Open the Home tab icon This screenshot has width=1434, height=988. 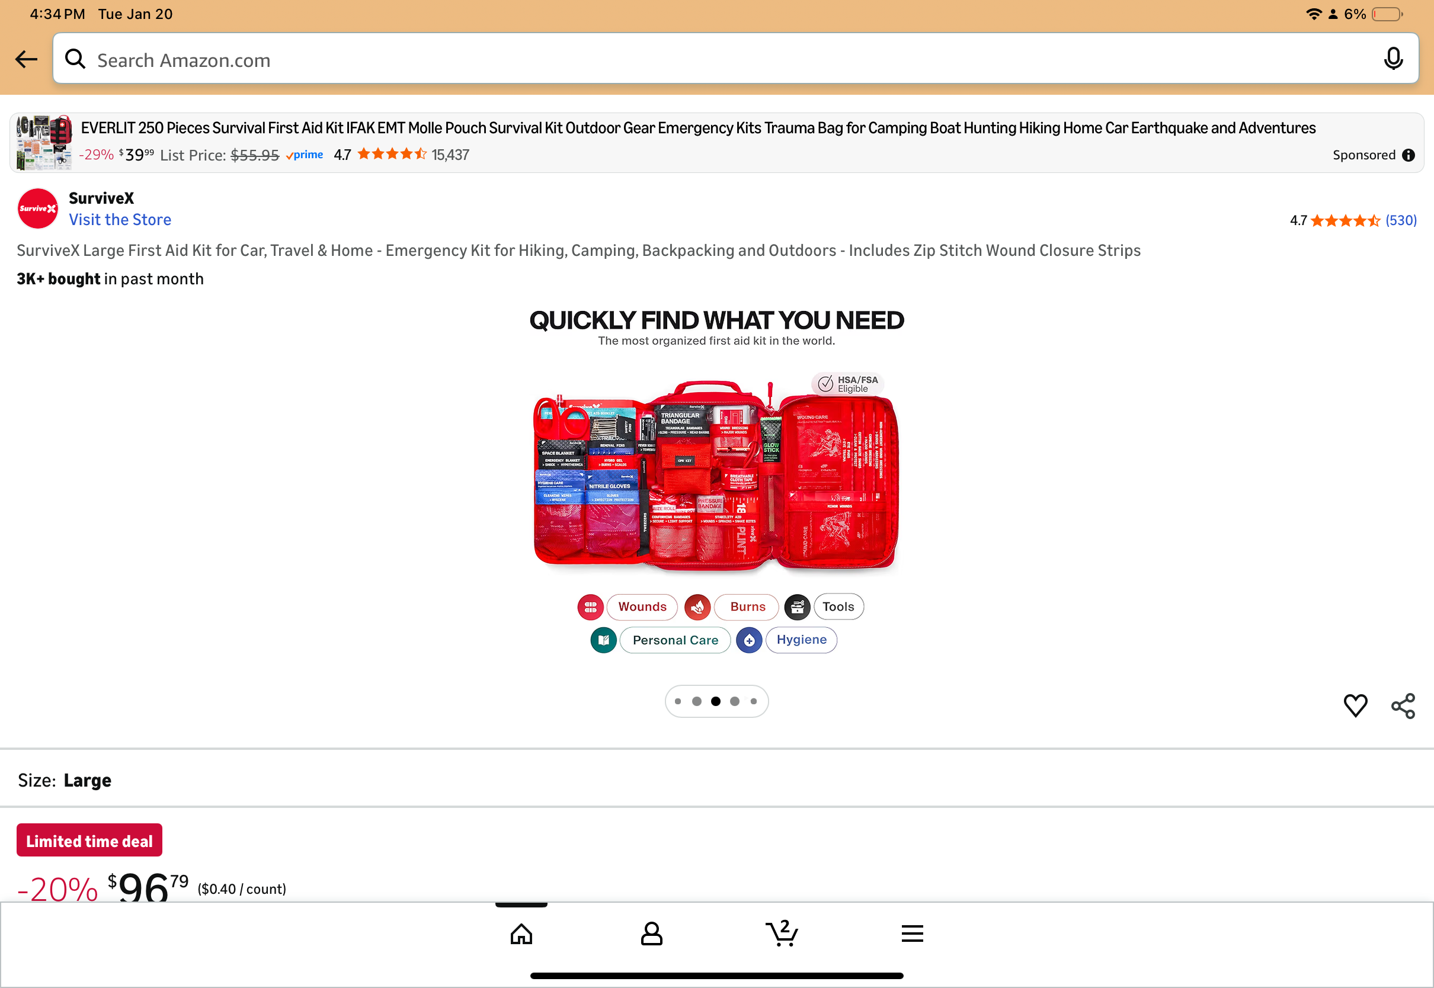(x=521, y=934)
